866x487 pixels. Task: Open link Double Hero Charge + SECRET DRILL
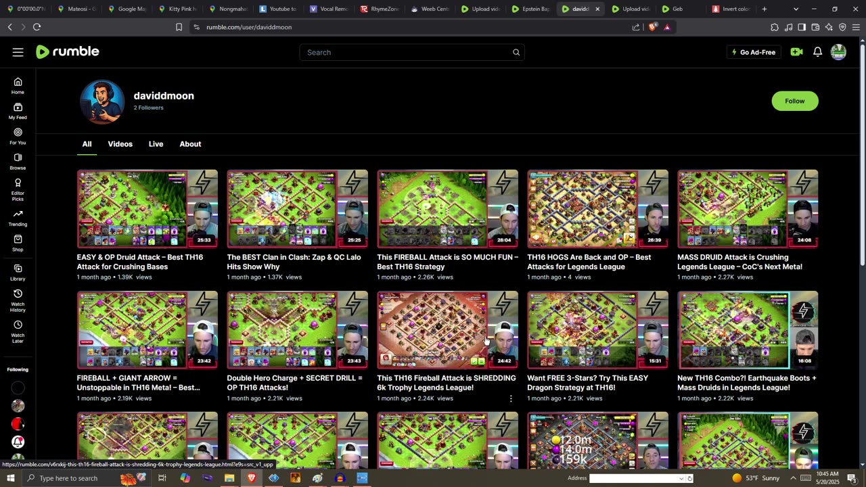(294, 383)
